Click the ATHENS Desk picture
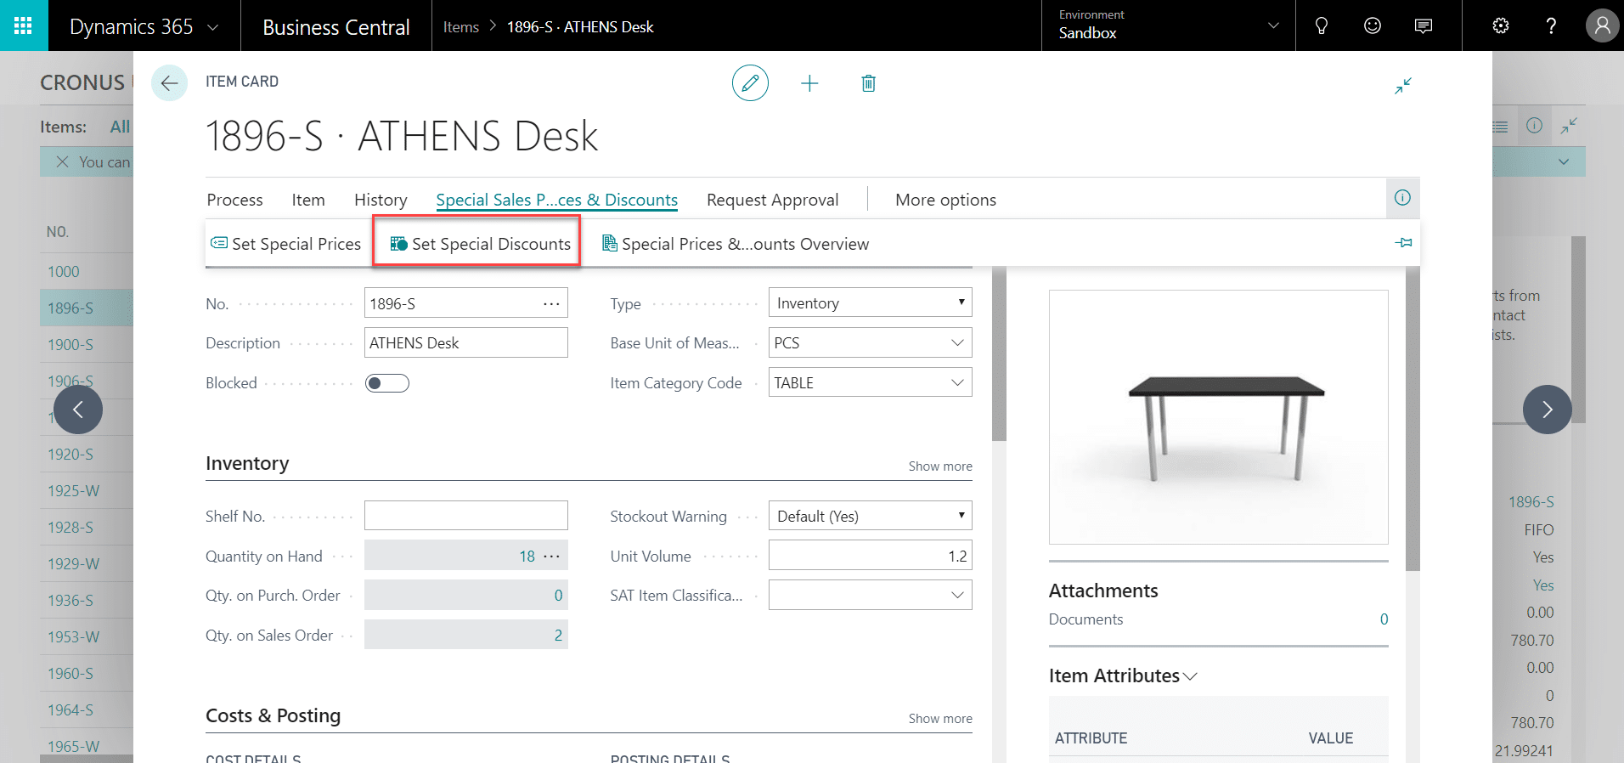This screenshot has height=763, width=1624. coord(1218,417)
